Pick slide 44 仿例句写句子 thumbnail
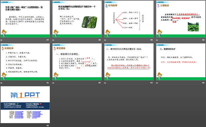206x127 pixels. coord(179,62)
